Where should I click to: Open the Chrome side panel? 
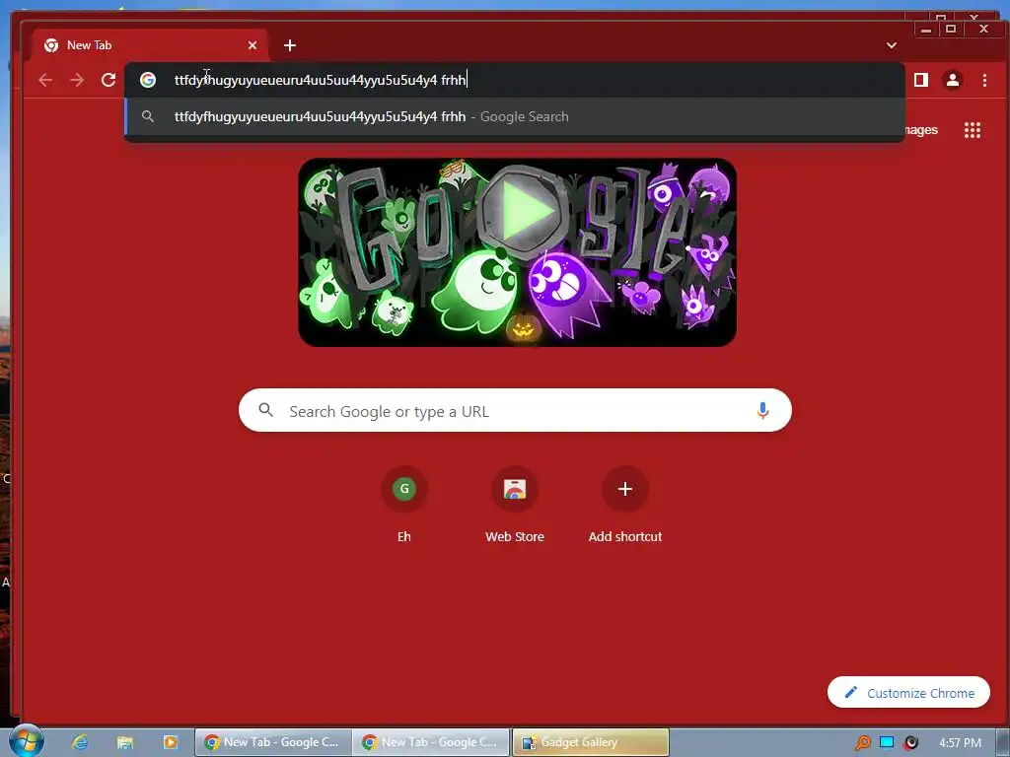[921, 80]
